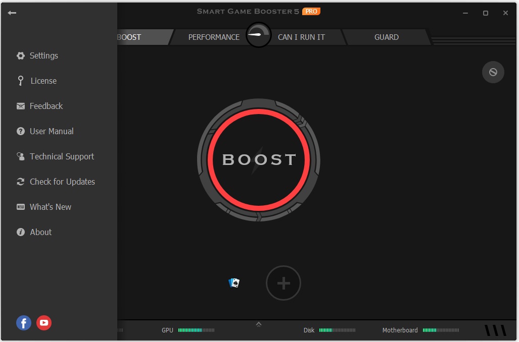The width and height of the screenshot is (519, 342).
Task: Click the refresh arrows icon beside Check for Updates
Action: coord(21,182)
